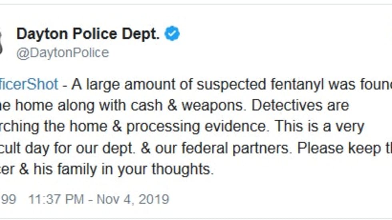Click the blue verified checkmark badge
392x220 pixels.
pyautogui.click(x=173, y=35)
